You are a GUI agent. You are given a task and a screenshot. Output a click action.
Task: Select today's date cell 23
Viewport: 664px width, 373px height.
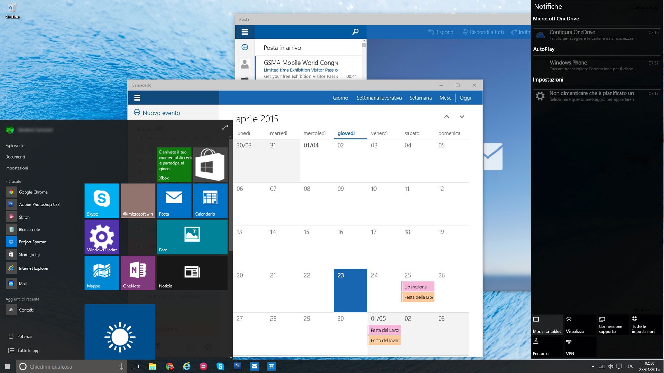[350, 290]
